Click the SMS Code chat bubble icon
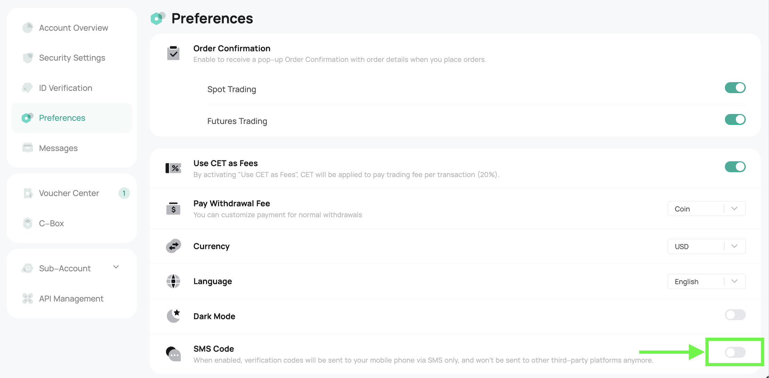 pyautogui.click(x=173, y=354)
